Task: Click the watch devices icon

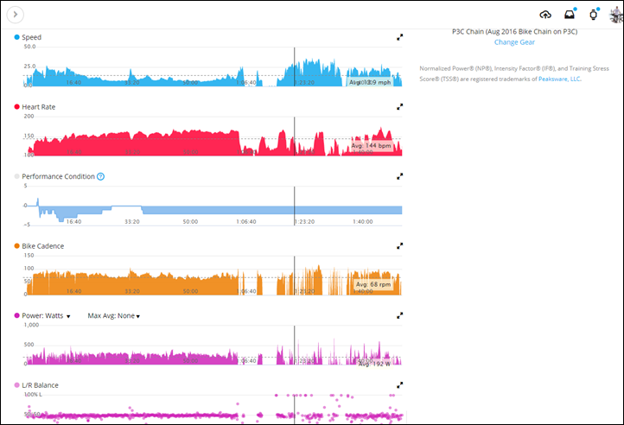Action: [x=594, y=15]
